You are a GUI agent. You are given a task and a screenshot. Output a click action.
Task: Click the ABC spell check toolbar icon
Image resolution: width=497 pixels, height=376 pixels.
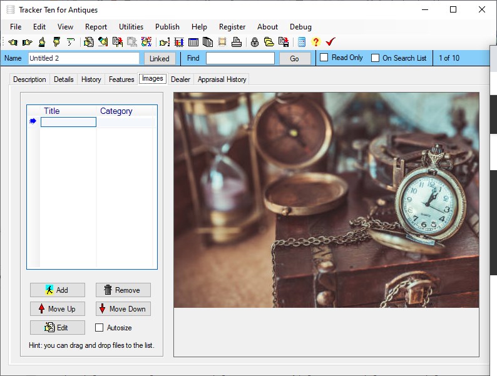click(x=146, y=42)
